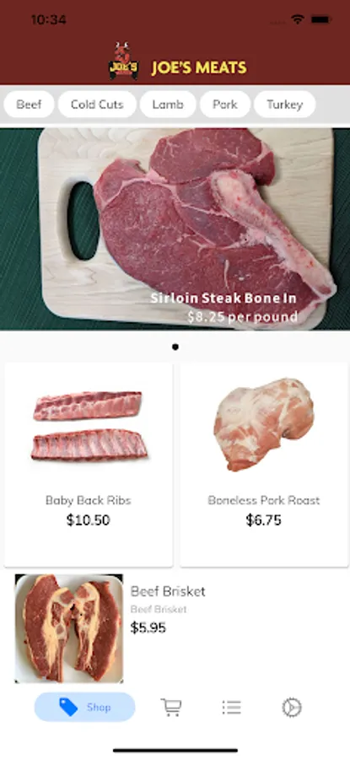Viewport: 350px width, 759px height.
Task: Tap the JOE'S MEATS header title
Action: pyautogui.click(x=199, y=67)
